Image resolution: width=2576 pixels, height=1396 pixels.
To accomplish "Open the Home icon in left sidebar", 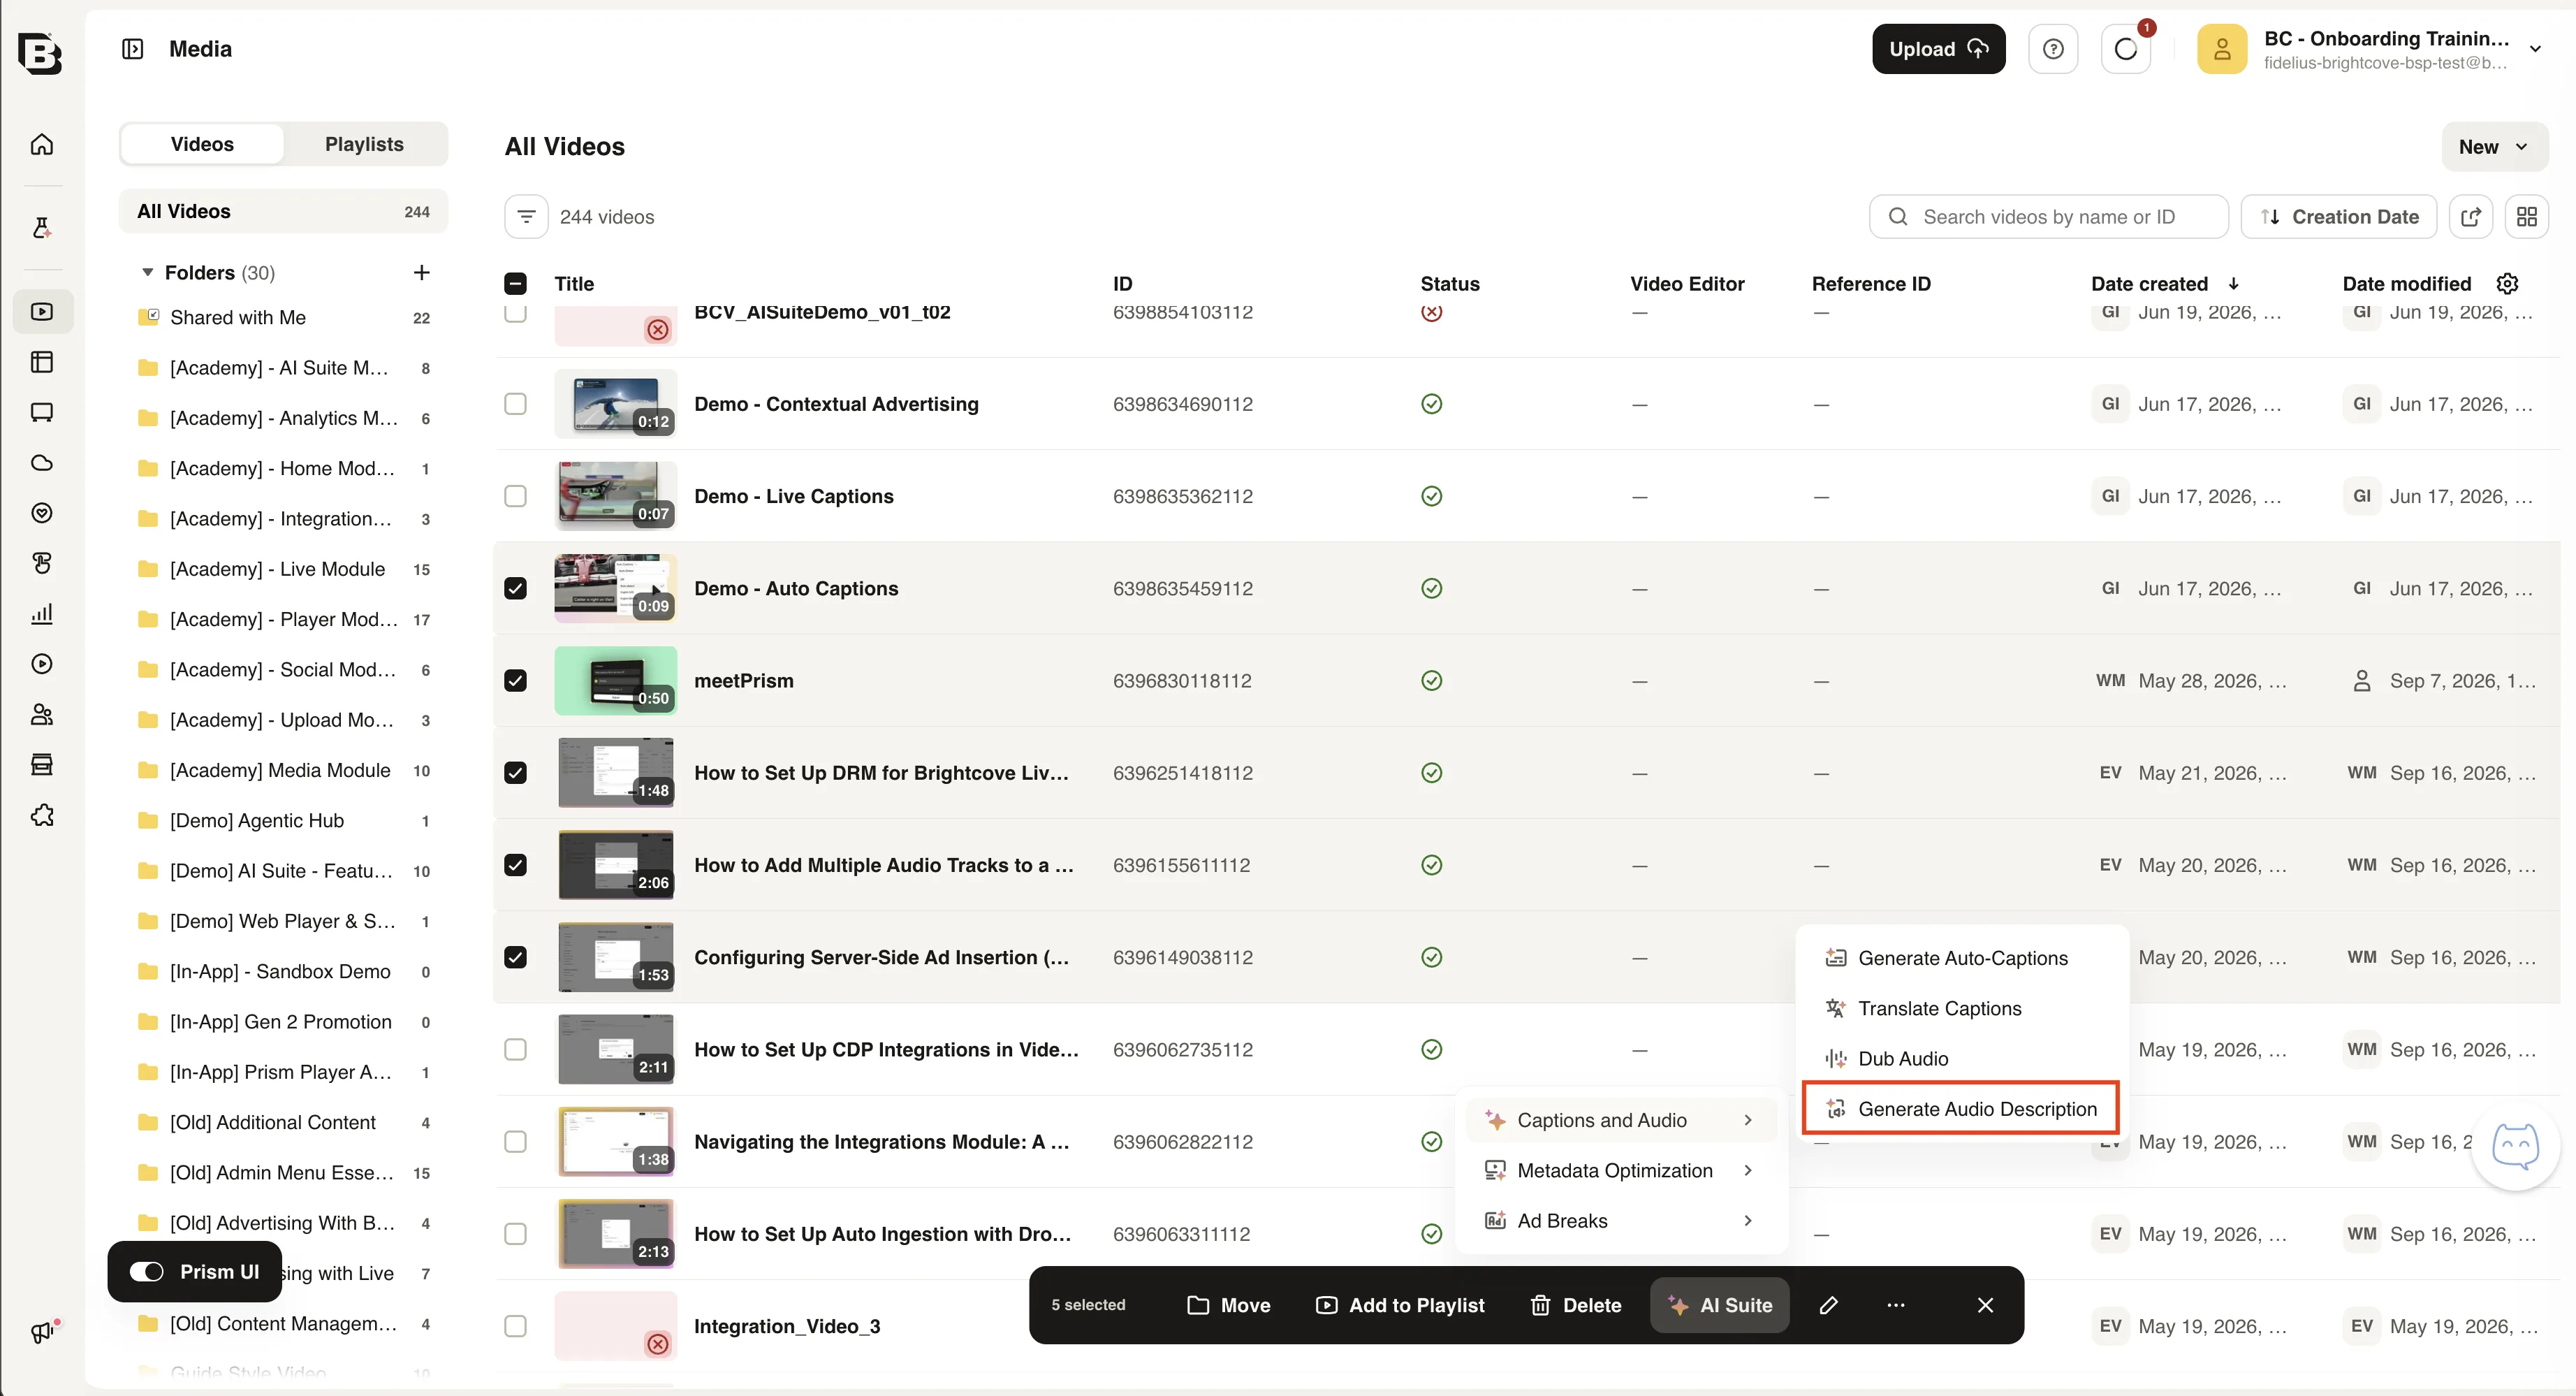I will (x=42, y=144).
